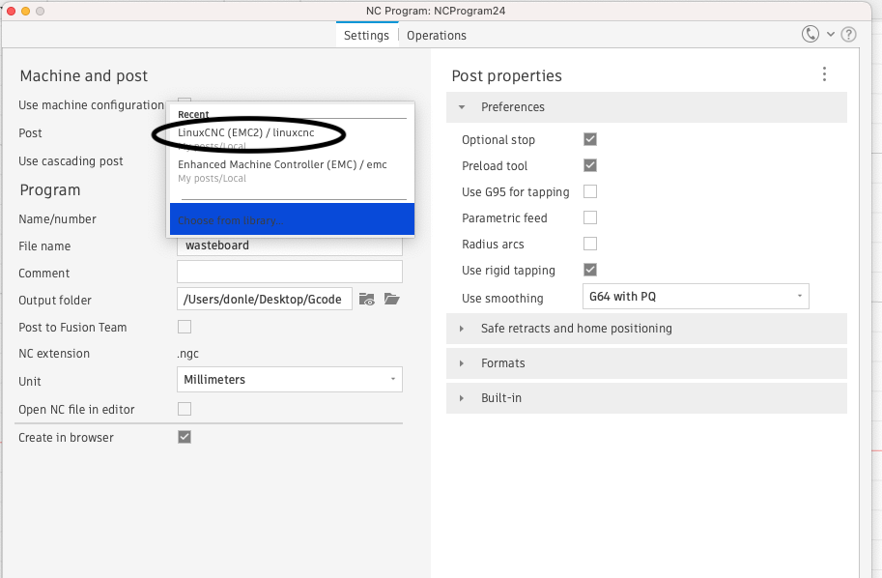
Task: Toggle the Use rigid tapping checkbox
Action: [x=590, y=270]
